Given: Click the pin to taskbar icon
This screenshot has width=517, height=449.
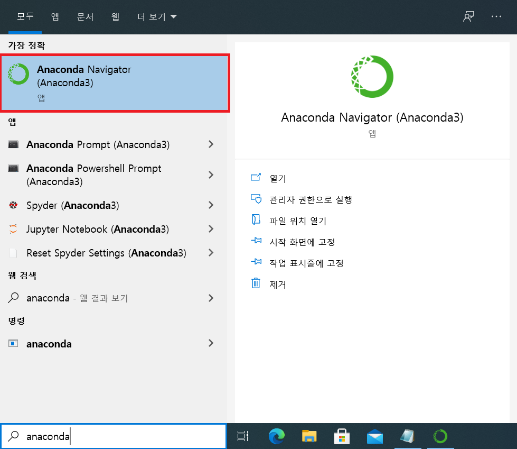Looking at the screenshot, I should tap(256, 262).
